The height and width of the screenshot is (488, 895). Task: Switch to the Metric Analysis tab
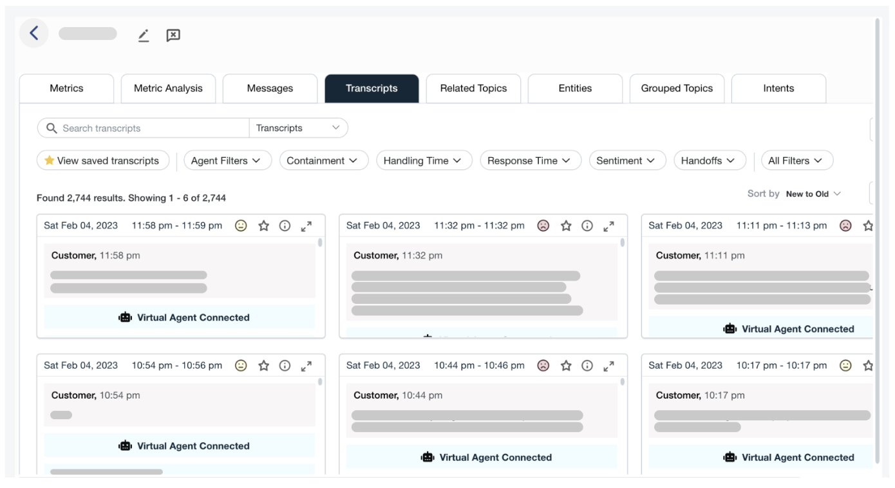click(168, 88)
